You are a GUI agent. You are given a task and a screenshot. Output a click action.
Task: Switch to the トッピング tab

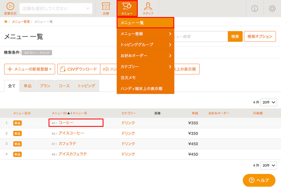click(86, 86)
